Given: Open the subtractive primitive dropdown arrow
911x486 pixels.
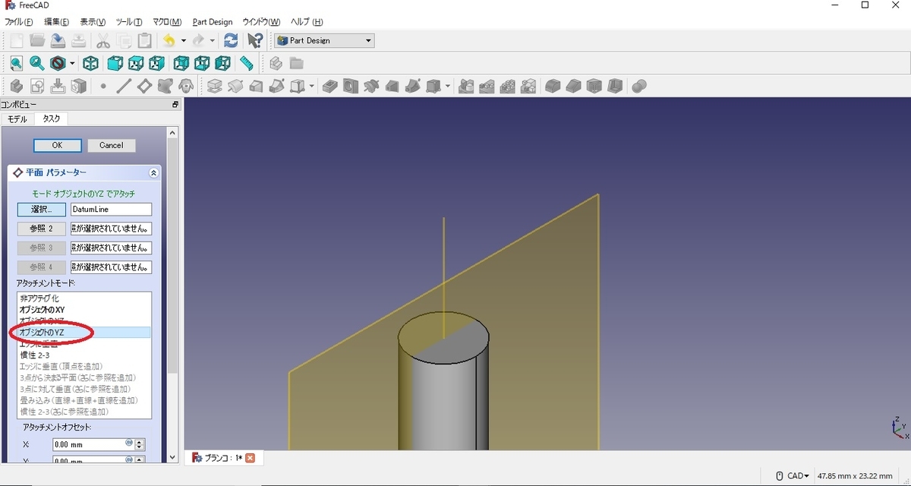Looking at the screenshot, I should (x=448, y=86).
